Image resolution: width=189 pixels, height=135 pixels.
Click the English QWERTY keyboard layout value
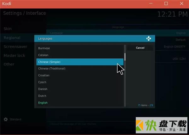click(x=175, y=47)
